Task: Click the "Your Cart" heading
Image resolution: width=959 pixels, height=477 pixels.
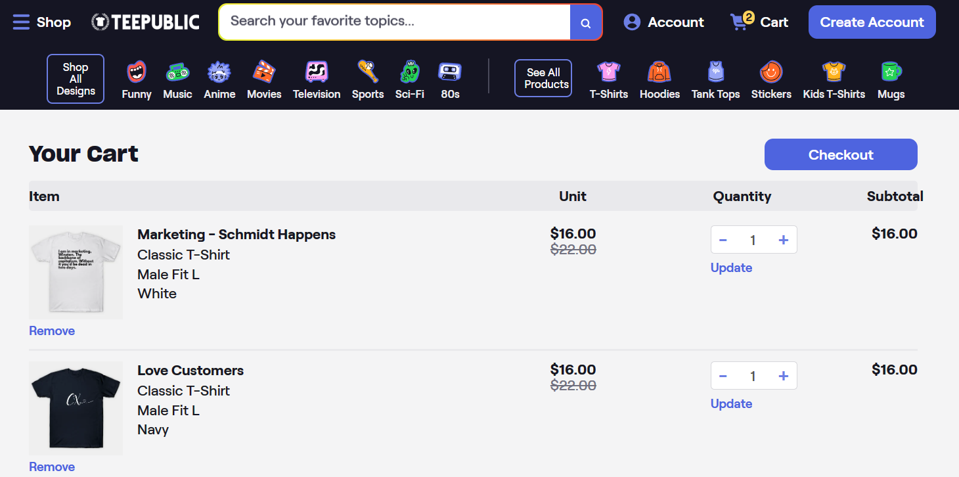Action: coord(83,154)
